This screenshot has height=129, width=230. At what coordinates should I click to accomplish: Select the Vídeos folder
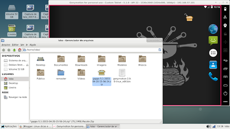[81, 72]
